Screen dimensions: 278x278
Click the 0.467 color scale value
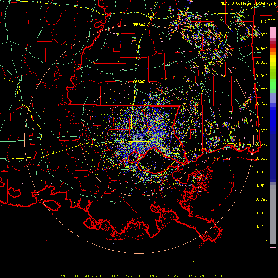pos(262,172)
